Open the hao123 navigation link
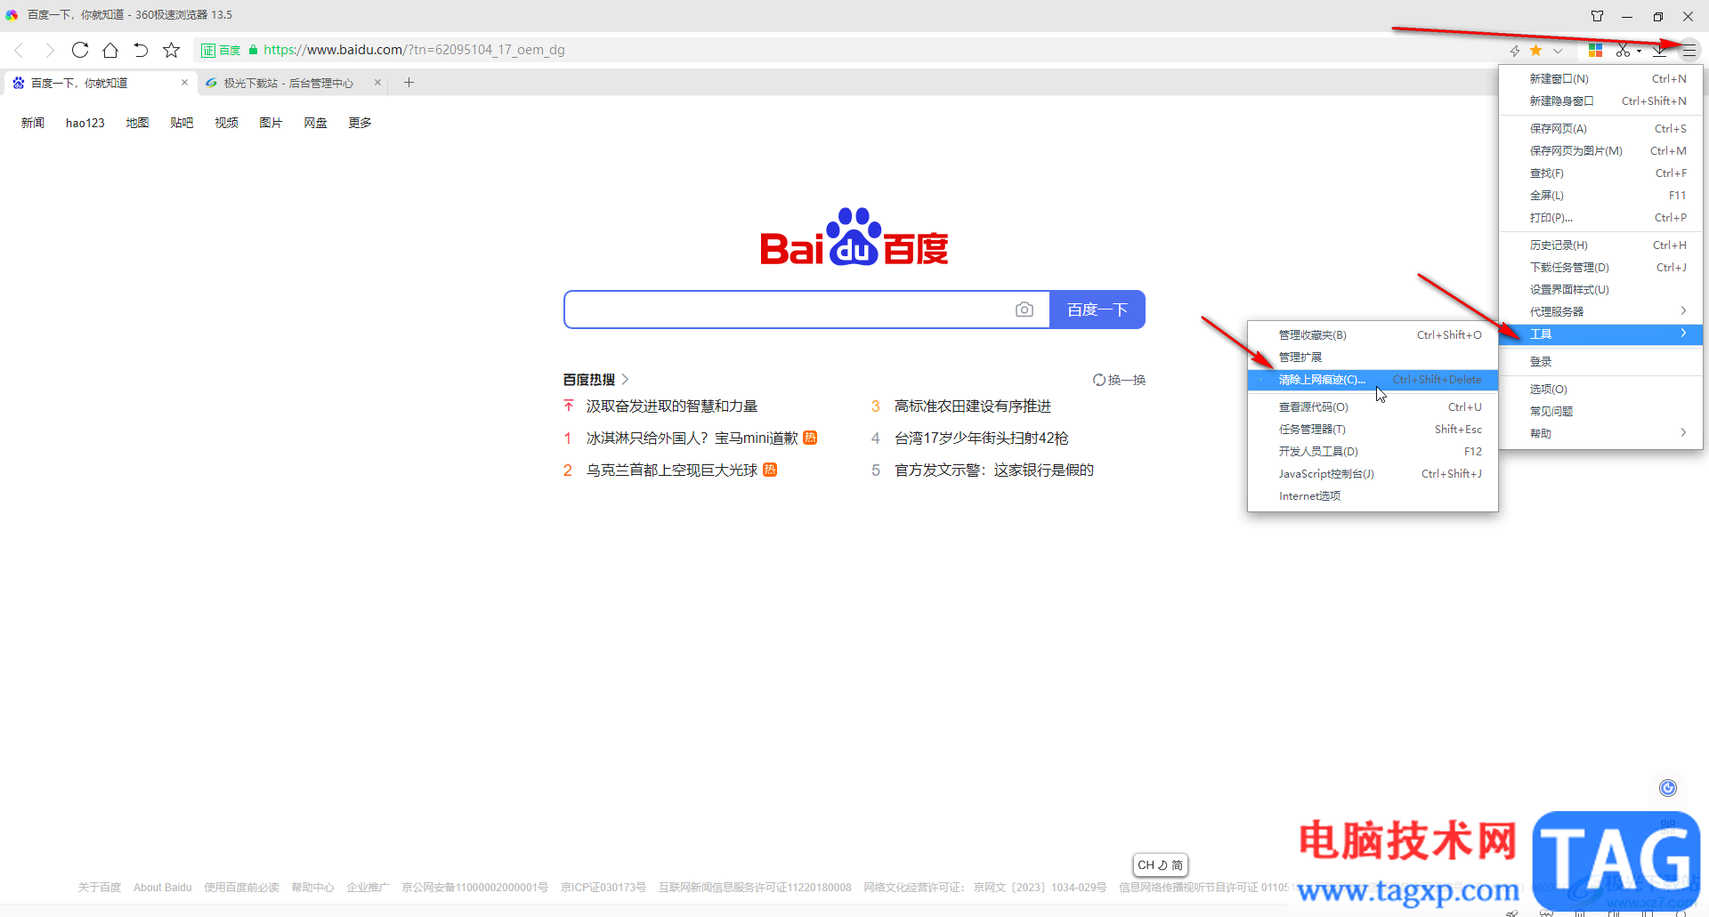Screen dimensions: 1709x917 (x=85, y=123)
